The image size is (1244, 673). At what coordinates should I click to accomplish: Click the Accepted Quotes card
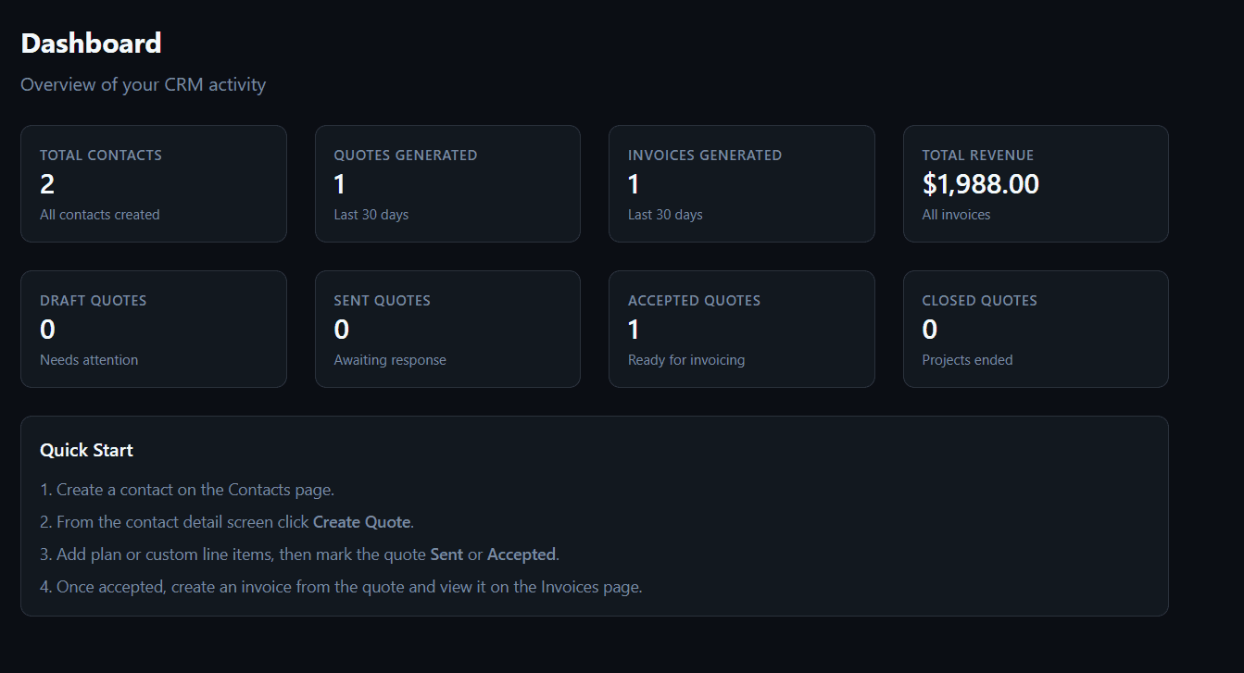tap(741, 329)
